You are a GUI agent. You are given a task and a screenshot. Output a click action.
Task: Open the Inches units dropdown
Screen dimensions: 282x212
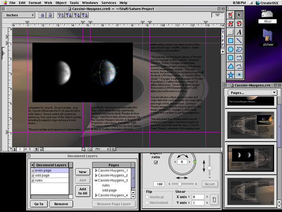[18, 15]
